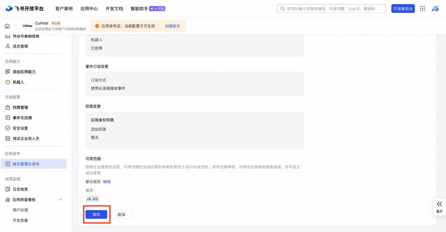Image resolution: width=446 pixels, height=232 pixels.
Task: Click the 保存 button
Action: 96,215
